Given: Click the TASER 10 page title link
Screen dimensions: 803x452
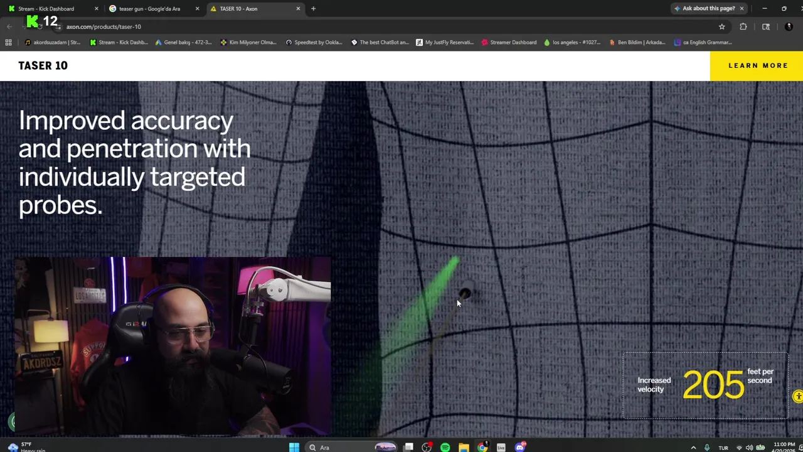Looking at the screenshot, I should 43,65.
